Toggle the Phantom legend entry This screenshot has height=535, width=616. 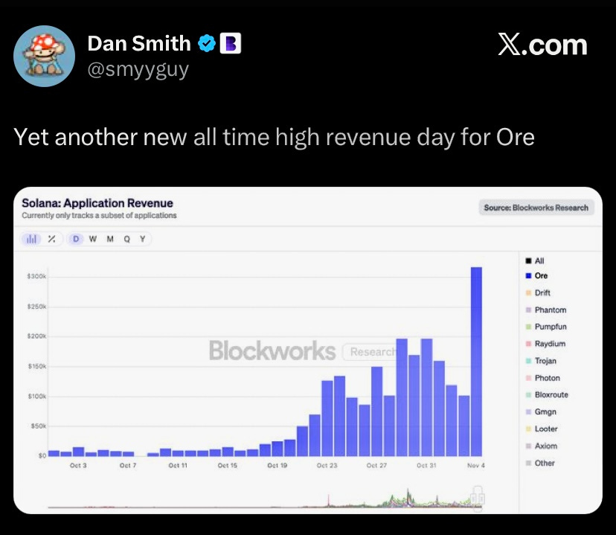point(546,310)
